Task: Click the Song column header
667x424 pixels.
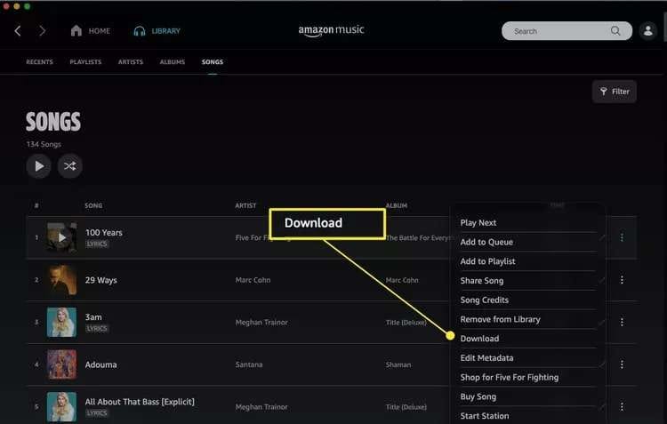Action: 93,205
